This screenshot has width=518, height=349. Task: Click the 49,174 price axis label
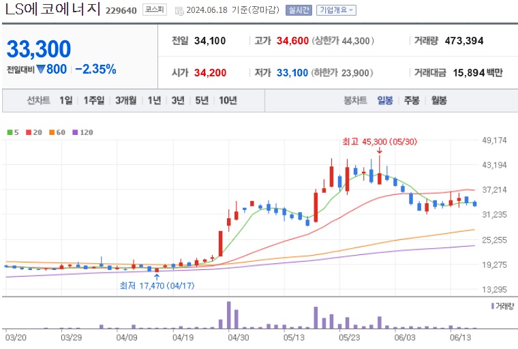click(494, 140)
